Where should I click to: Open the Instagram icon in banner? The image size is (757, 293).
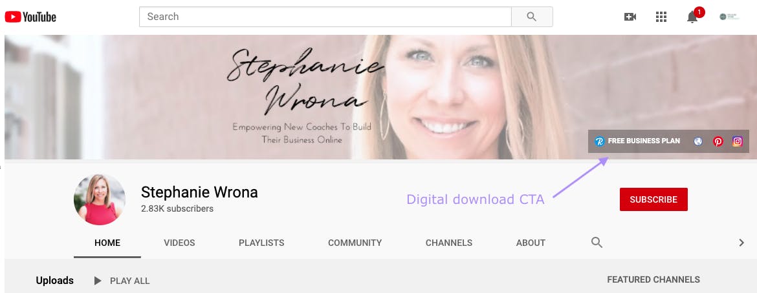[x=737, y=142]
